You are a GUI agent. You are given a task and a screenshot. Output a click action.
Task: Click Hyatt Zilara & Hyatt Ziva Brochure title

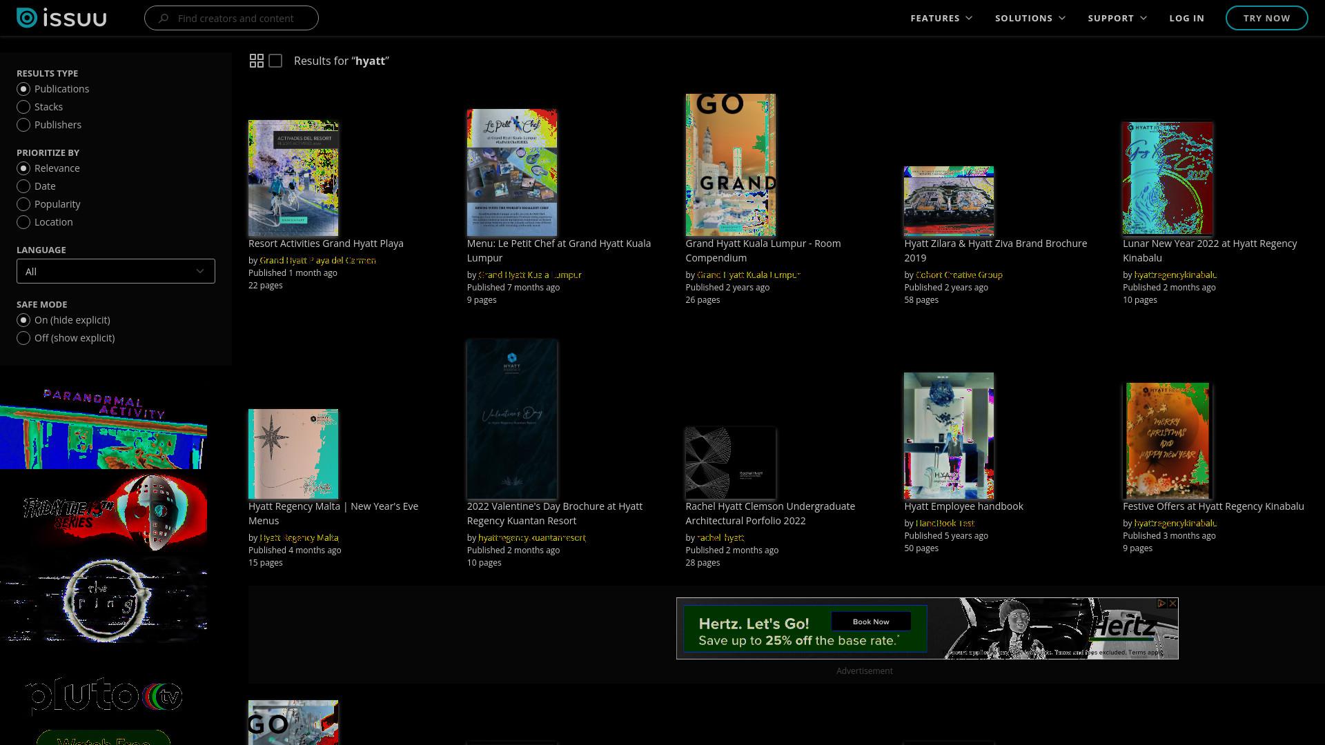pos(996,250)
